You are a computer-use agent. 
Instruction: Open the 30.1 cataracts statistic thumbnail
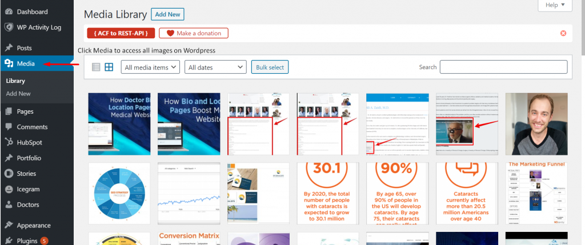click(x=328, y=194)
